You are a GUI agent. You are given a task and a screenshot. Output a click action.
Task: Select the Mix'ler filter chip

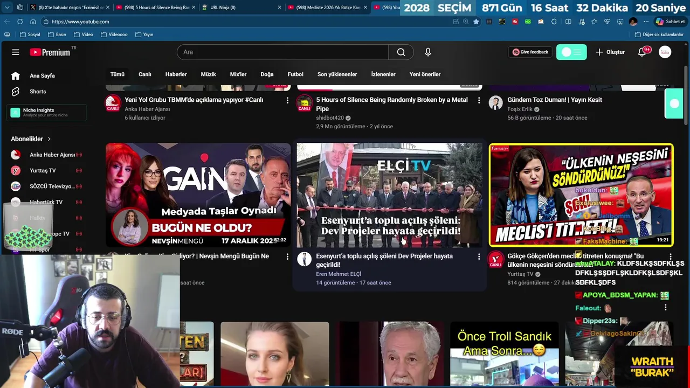[x=238, y=74]
